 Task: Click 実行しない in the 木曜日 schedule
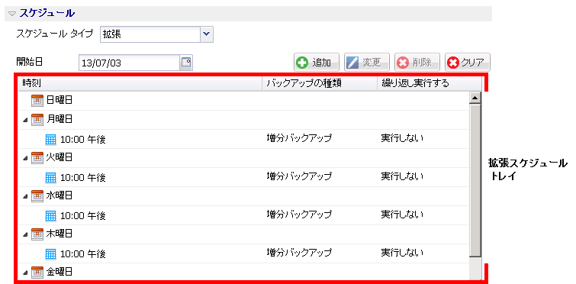click(x=402, y=253)
